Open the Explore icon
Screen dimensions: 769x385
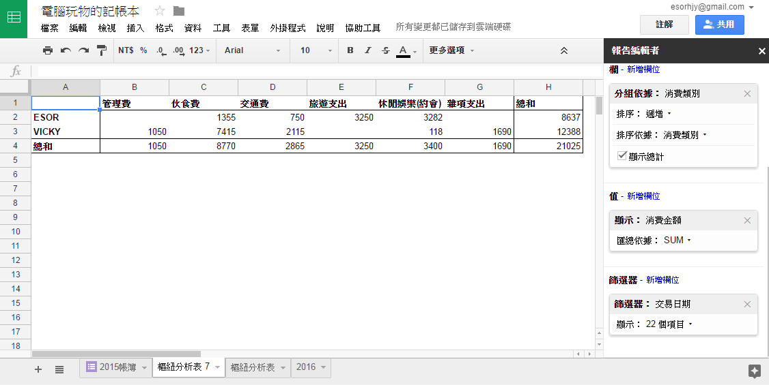[755, 371]
